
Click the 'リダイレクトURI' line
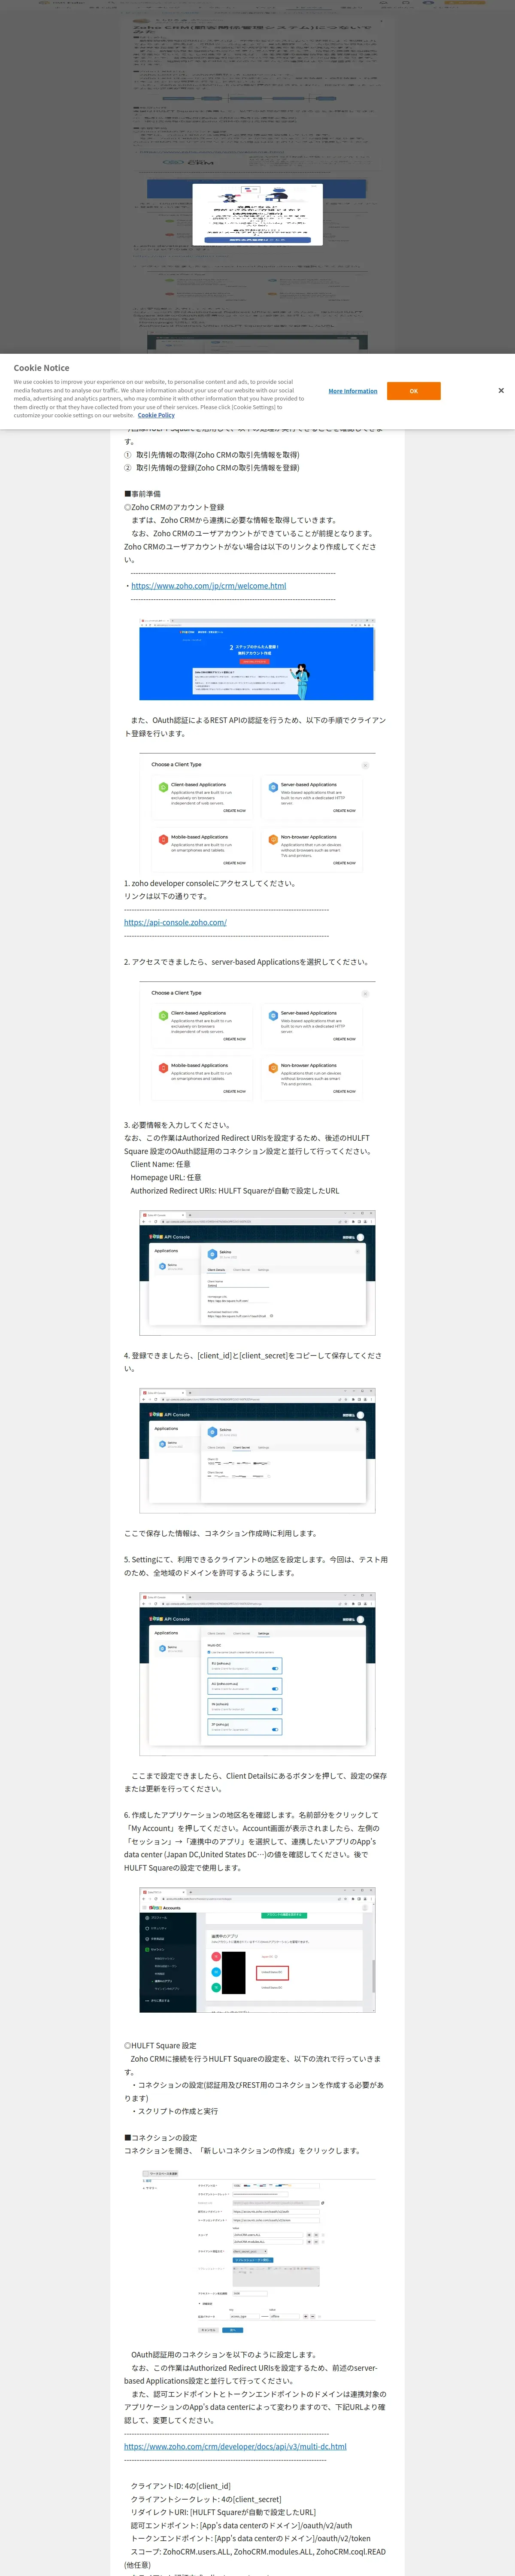pos(223,2511)
